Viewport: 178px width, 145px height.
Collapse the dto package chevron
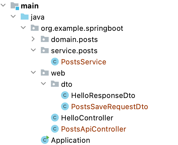[x=43, y=84]
